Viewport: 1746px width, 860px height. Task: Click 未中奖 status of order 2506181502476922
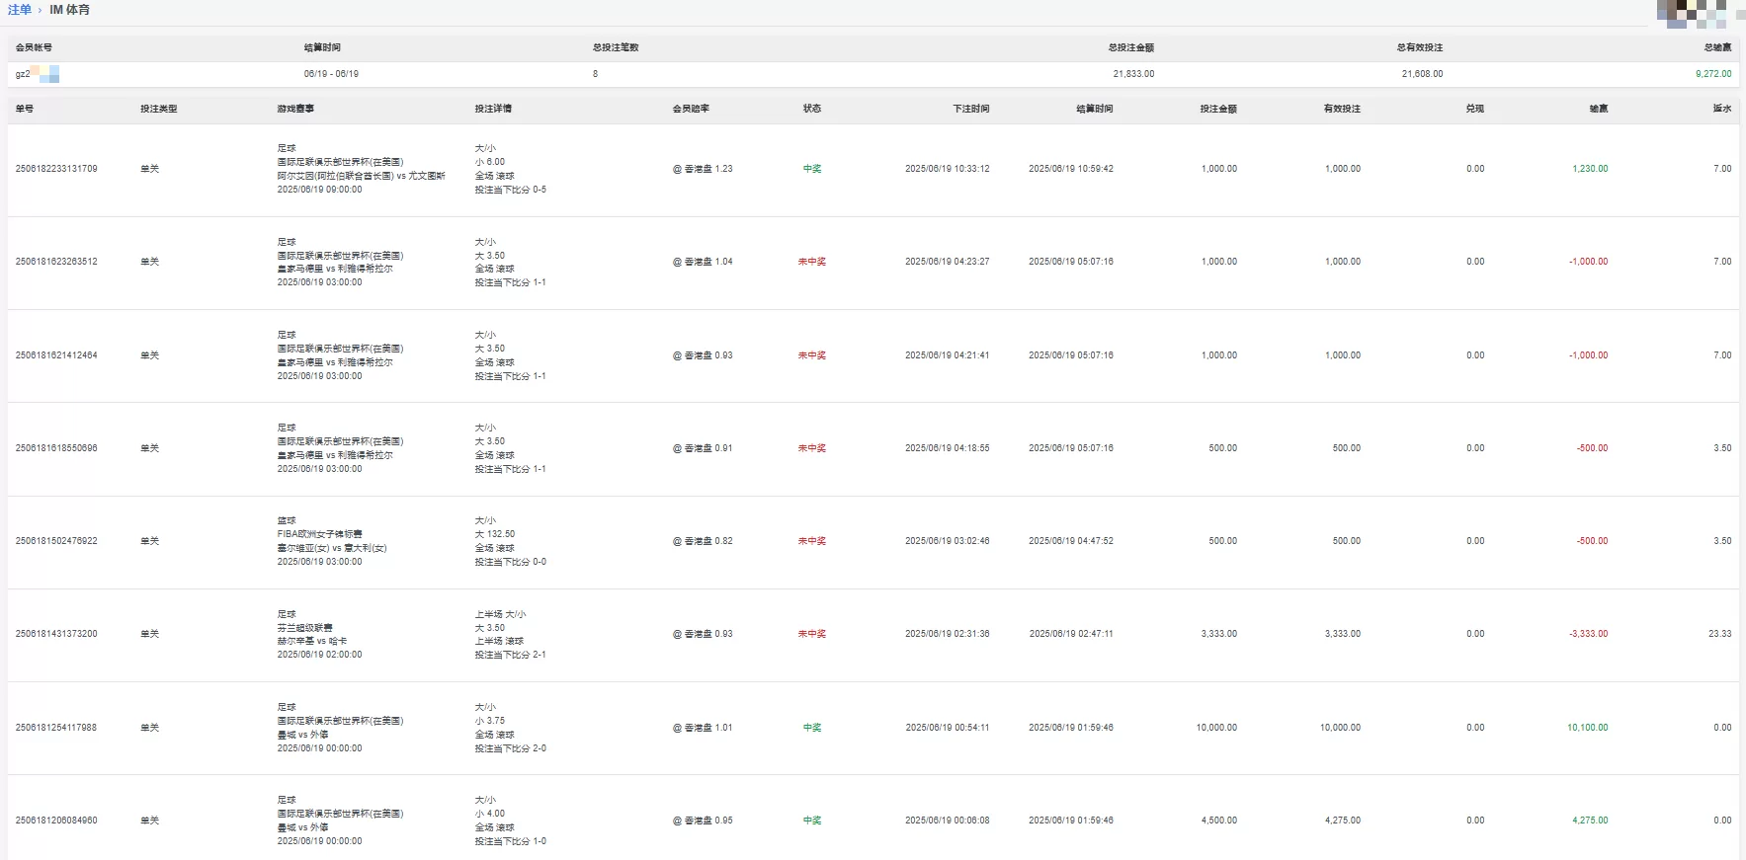(812, 541)
